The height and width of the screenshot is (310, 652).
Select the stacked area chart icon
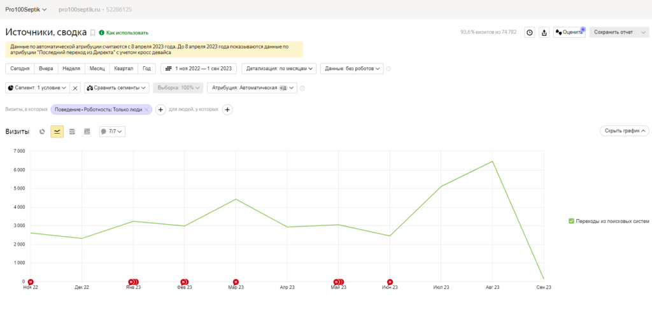point(72,131)
